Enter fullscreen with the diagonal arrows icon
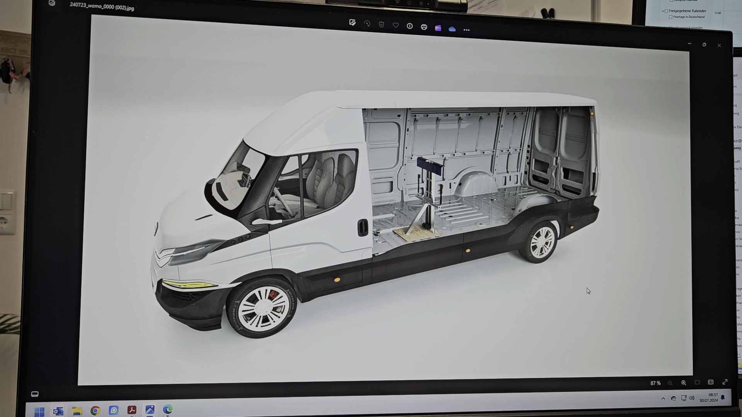The height and width of the screenshot is (417, 742). click(x=725, y=381)
